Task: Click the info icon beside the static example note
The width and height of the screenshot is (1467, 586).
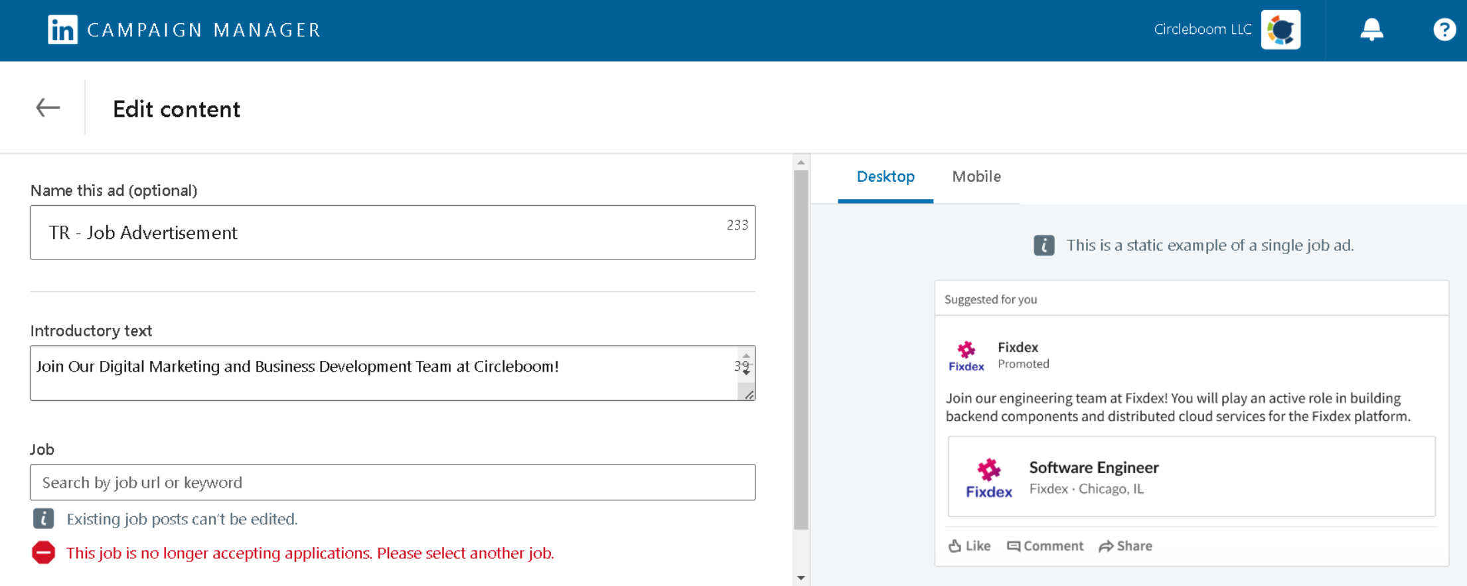Action: point(1044,245)
